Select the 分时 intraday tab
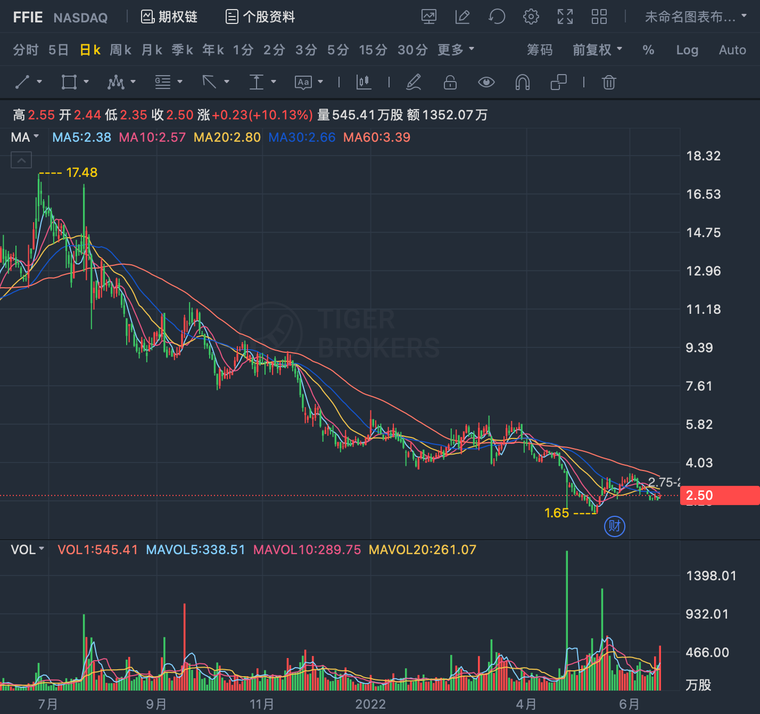 tap(26, 50)
